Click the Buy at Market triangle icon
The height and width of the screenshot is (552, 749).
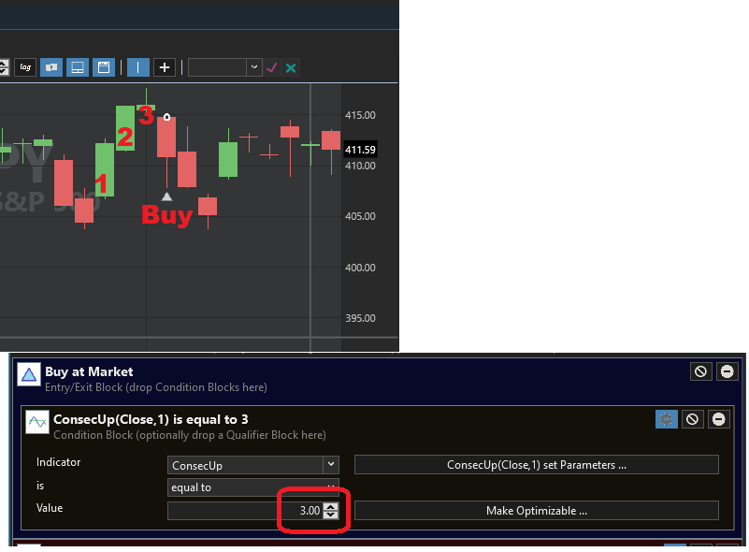click(29, 374)
